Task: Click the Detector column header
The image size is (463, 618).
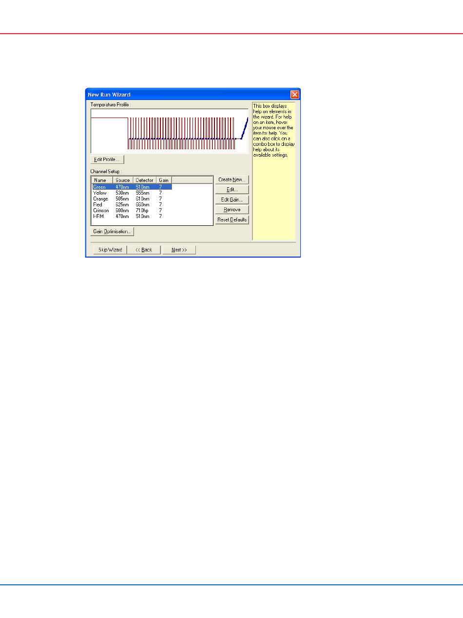Action: tap(145, 180)
